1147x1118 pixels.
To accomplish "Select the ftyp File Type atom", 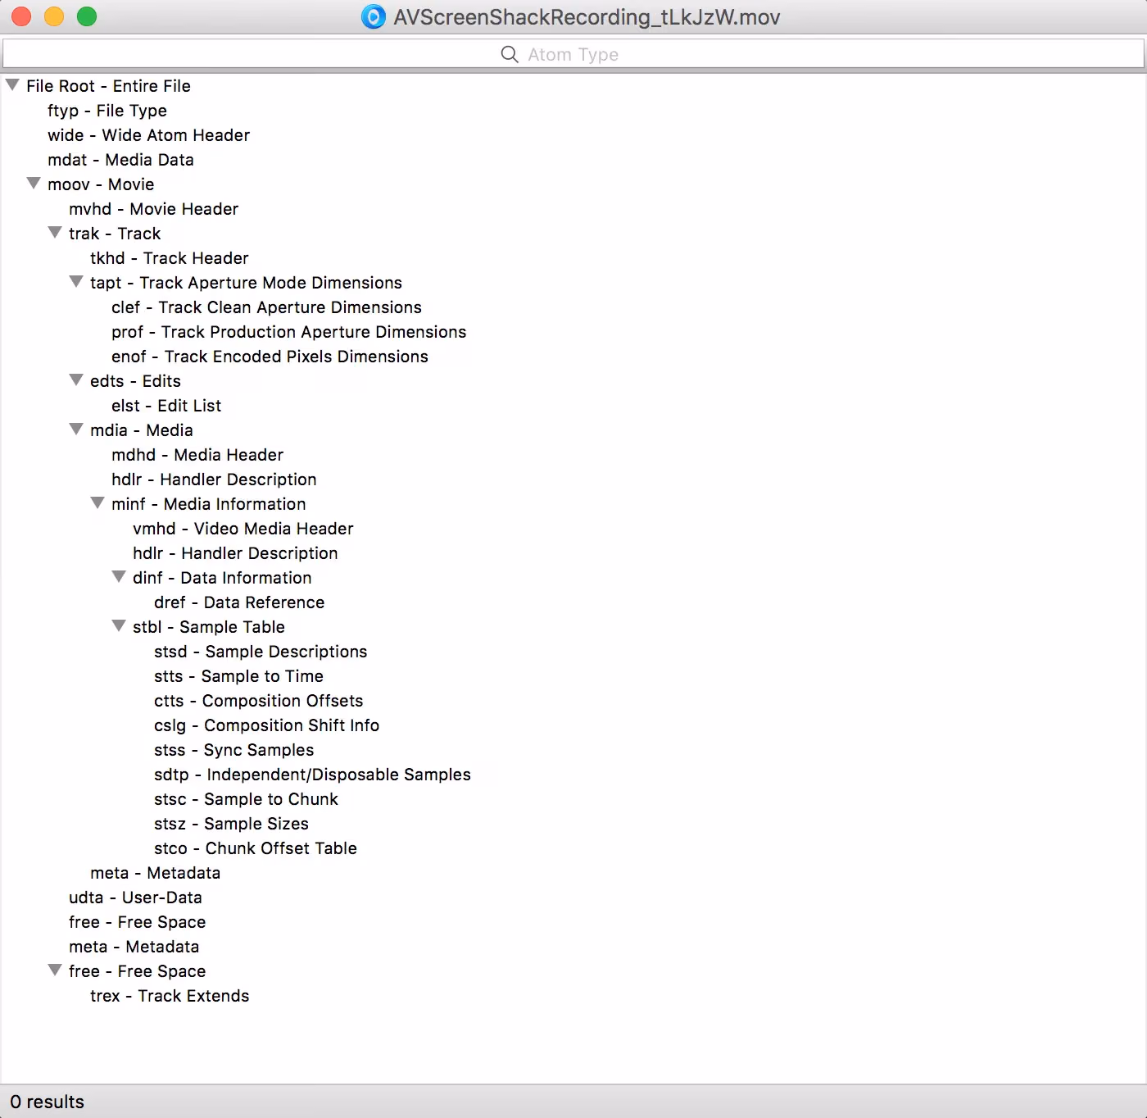I will [x=107, y=111].
